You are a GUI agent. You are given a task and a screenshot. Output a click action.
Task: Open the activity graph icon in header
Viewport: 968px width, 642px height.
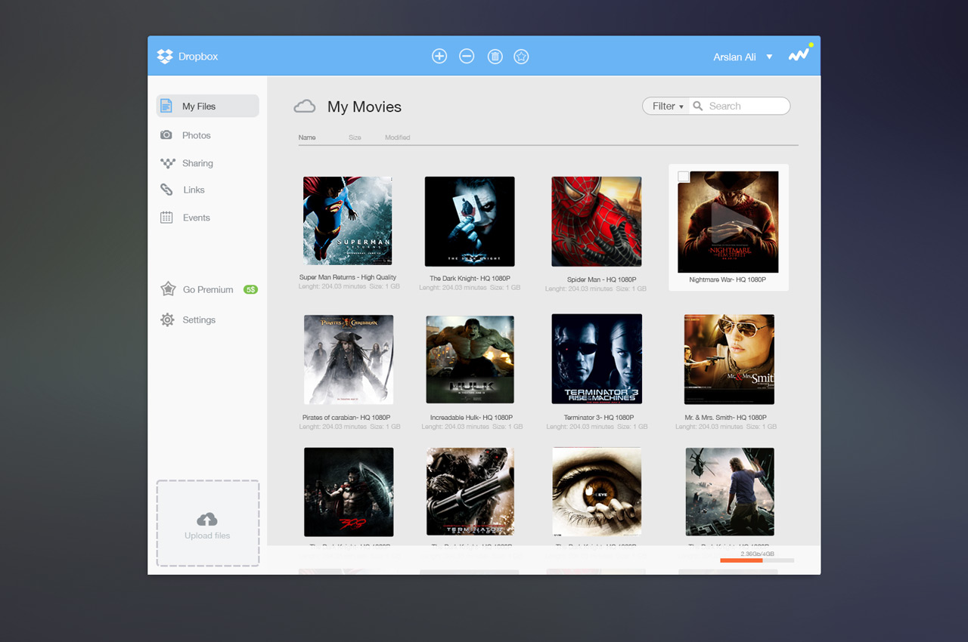(799, 55)
